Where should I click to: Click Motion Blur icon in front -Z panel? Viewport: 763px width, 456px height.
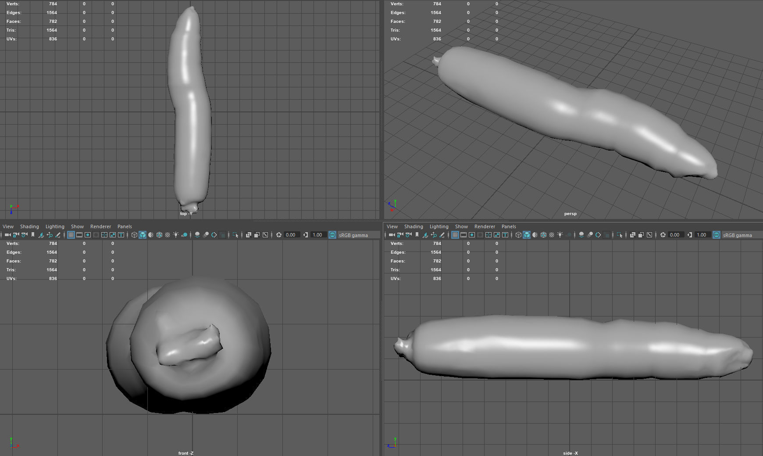(206, 235)
